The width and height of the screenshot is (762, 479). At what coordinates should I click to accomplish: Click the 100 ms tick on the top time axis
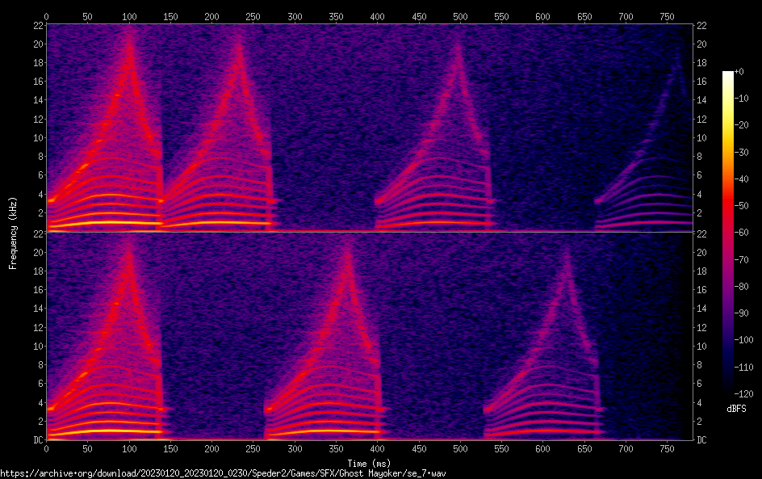click(x=129, y=16)
